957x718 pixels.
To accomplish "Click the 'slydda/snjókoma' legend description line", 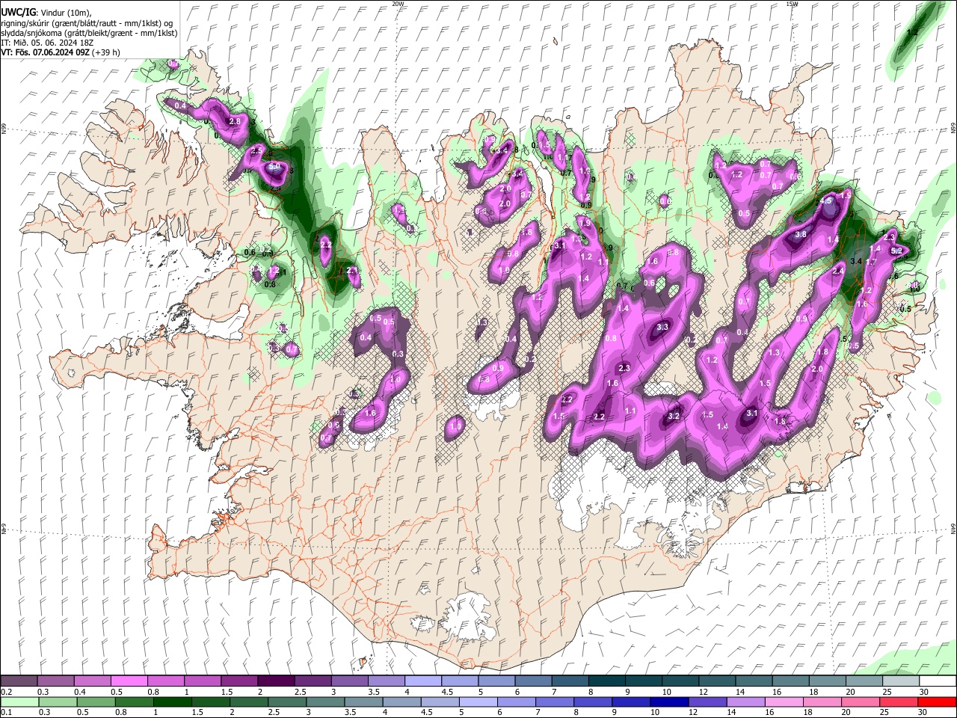I will point(89,33).
